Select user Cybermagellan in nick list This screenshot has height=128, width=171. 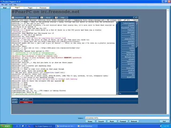(x=128, y=23)
